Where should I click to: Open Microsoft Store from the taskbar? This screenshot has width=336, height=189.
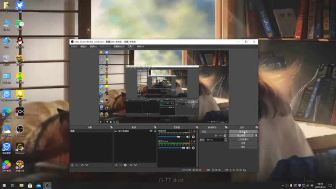click(30, 185)
